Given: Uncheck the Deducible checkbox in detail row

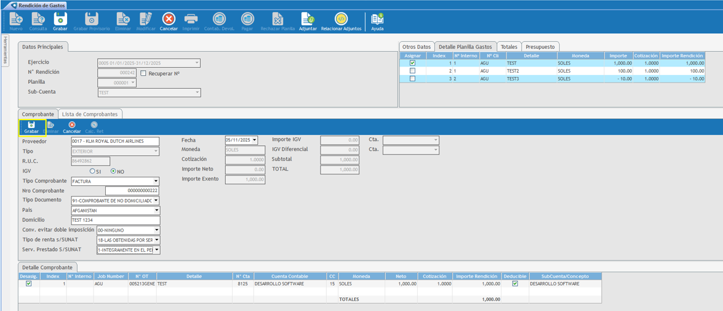Looking at the screenshot, I should click(515, 284).
